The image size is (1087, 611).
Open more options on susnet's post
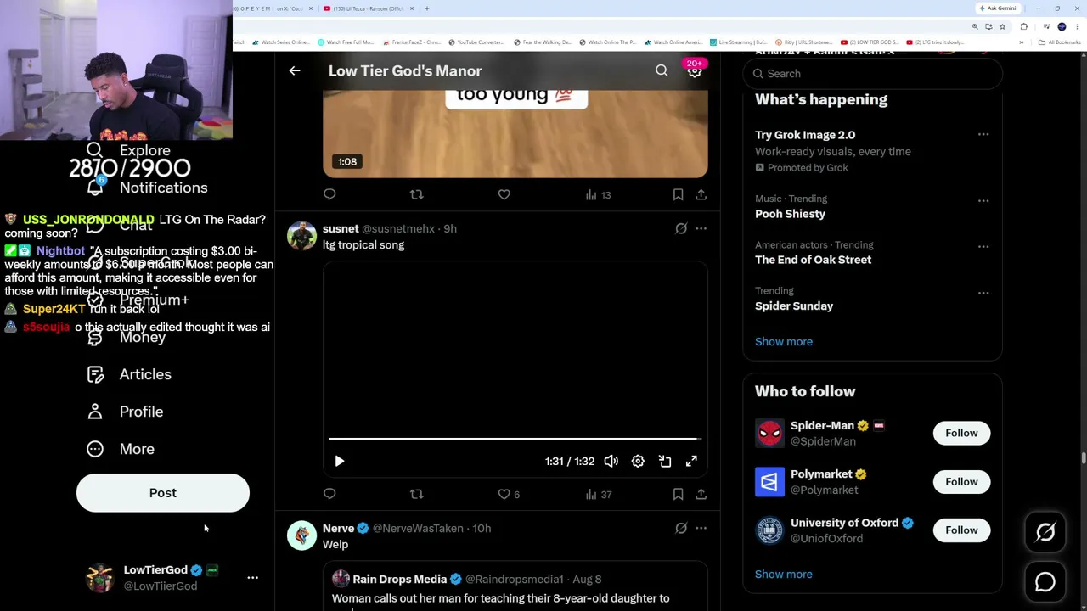click(x=701, y=228)
